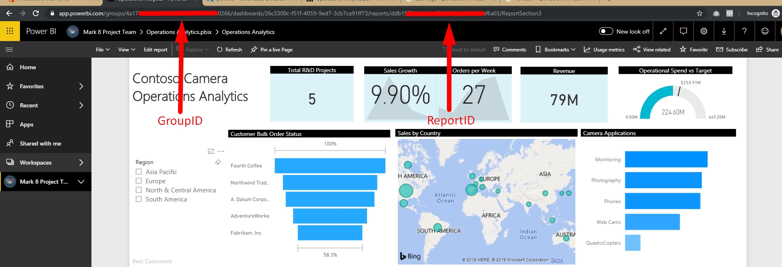
Task: Click Pin a live Page
Action: pyautogui.click(x=271, y=49)
